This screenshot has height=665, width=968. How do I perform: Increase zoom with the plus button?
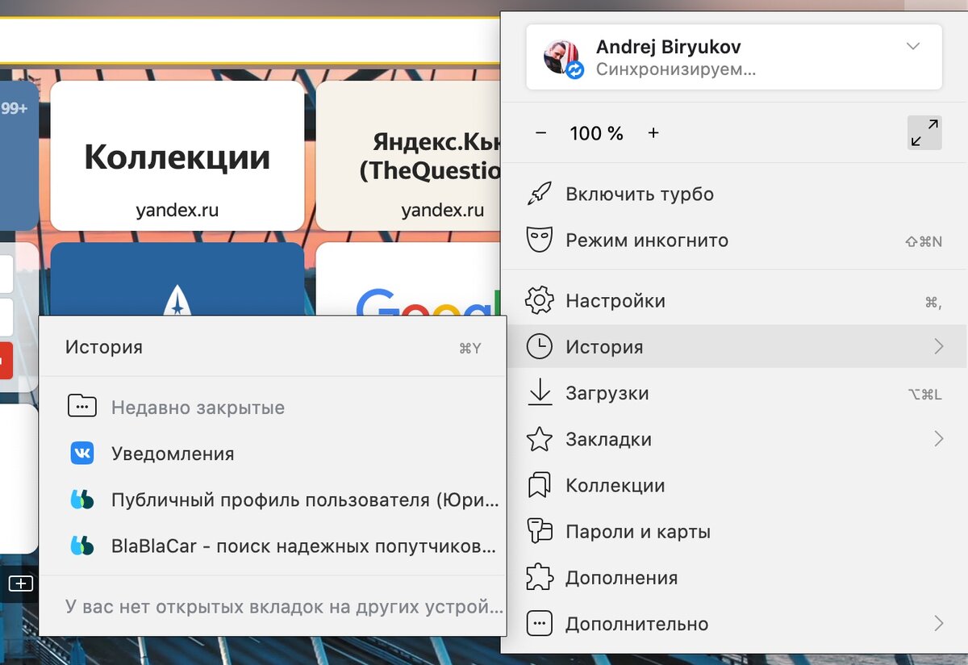(653, 133)
